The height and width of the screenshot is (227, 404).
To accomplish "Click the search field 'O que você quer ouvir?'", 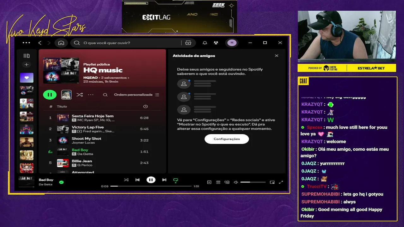I will [126, 43].
